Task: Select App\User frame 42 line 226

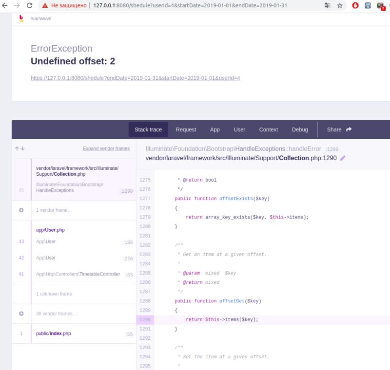Action: 74,258
